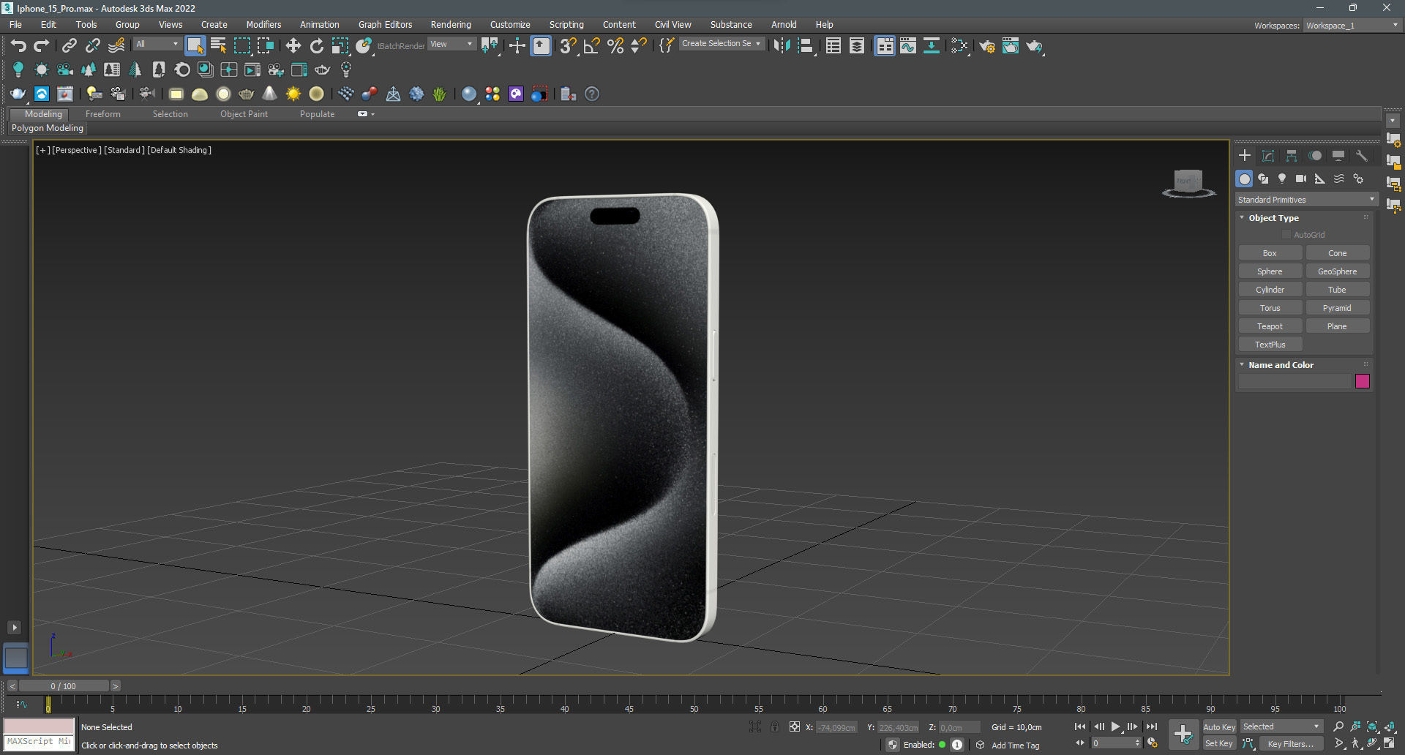Click the Mirror tool icon

[782, 45]
